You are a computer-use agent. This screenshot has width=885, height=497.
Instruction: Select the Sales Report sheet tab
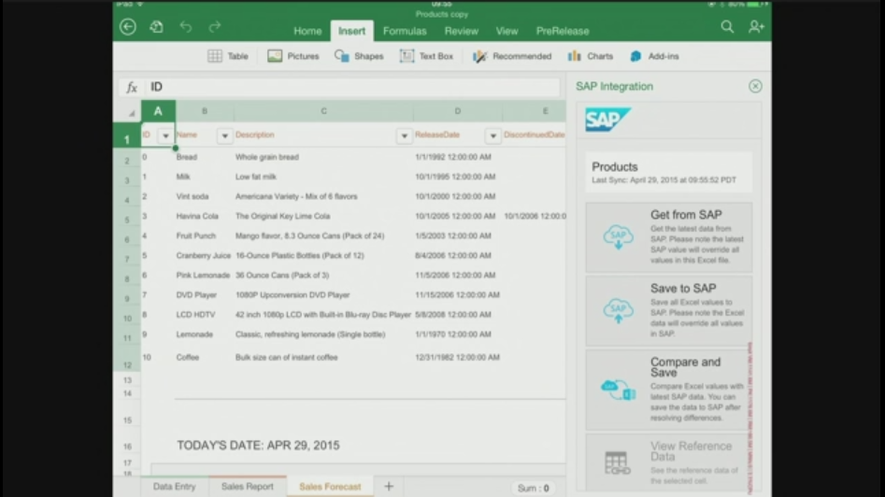click(247, 487)
